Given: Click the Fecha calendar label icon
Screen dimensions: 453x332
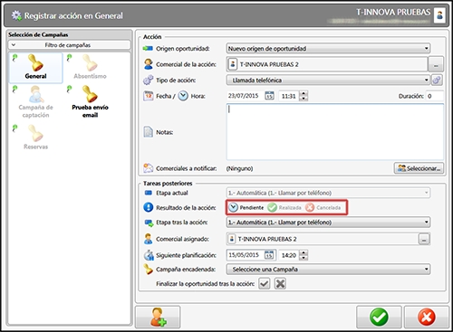Looking at the screenshot, I should (x=148, y=96).
